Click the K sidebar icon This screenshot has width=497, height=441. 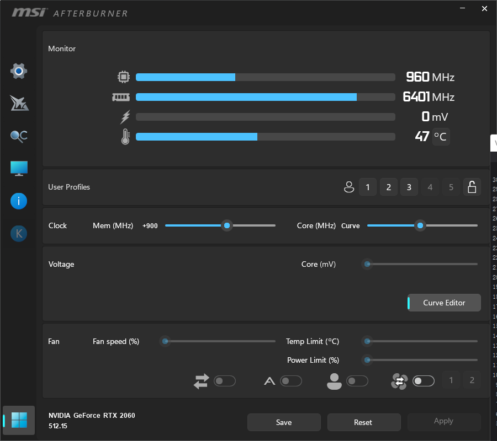click(19, 234)
